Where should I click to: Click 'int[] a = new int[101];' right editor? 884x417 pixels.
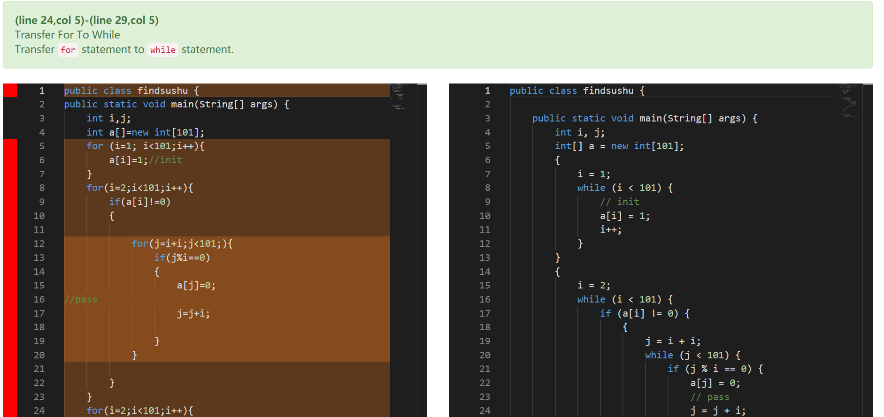coord(619,146)
